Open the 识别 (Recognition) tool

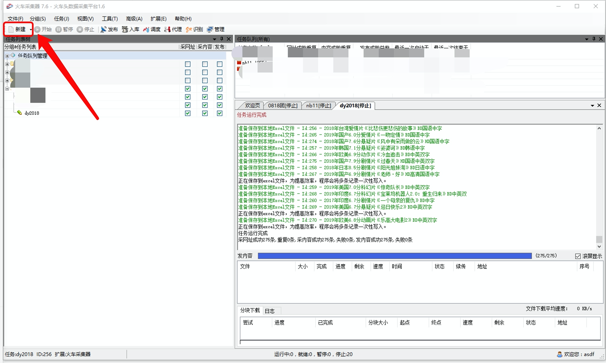point(194,29)
